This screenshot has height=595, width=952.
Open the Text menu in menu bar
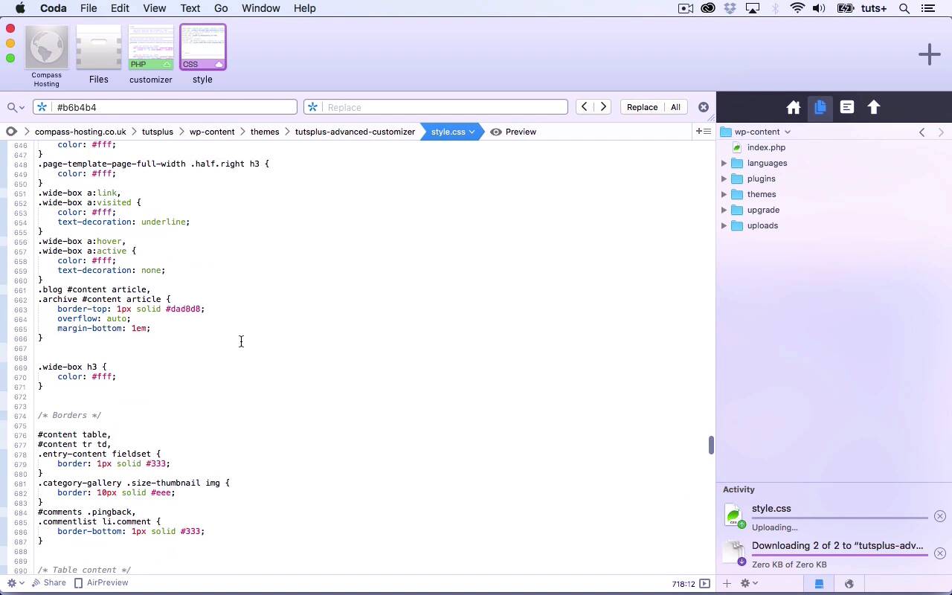[190, 8]
